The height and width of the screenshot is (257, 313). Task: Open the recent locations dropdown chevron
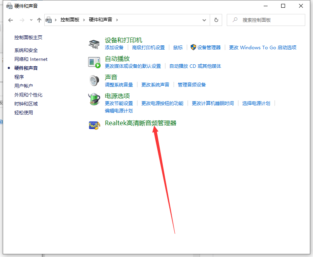[31, 20]
